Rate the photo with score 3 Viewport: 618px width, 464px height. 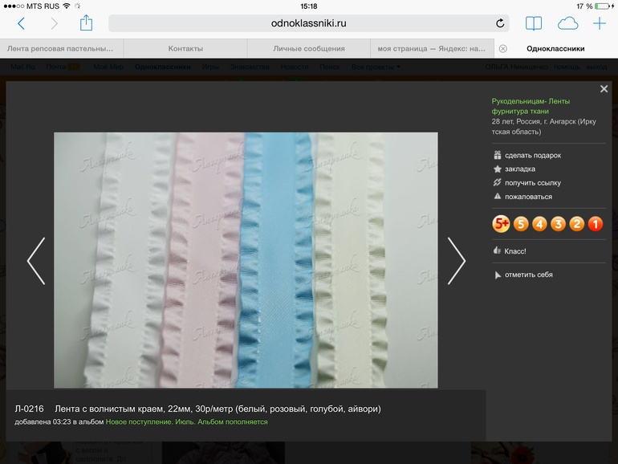(558, 224)
